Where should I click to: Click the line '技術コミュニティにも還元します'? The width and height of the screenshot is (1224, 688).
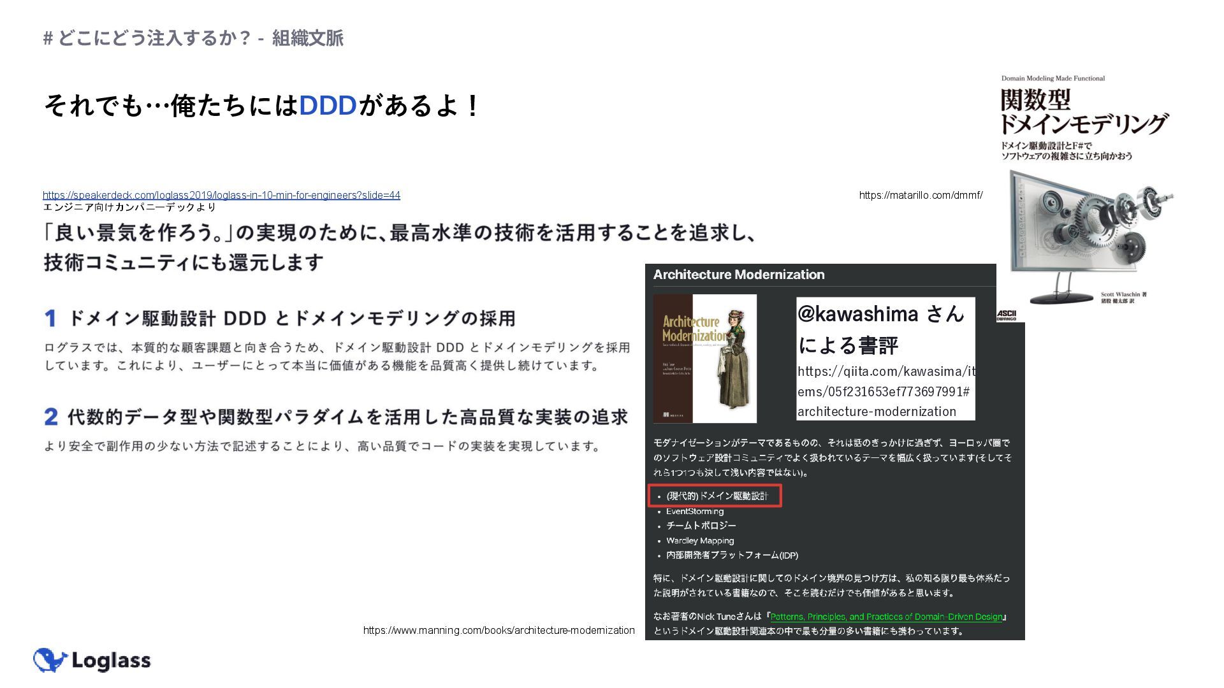coord(184,262)
